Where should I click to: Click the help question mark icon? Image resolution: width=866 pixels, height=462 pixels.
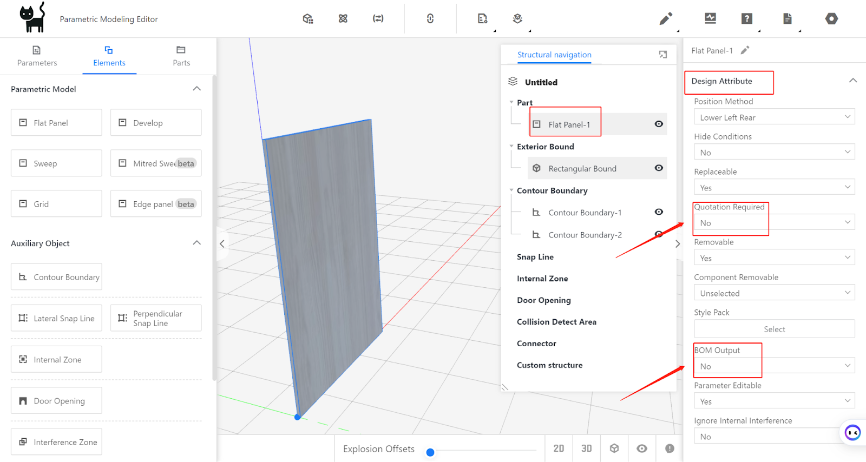pyautogui.click(x=746, y=19)
